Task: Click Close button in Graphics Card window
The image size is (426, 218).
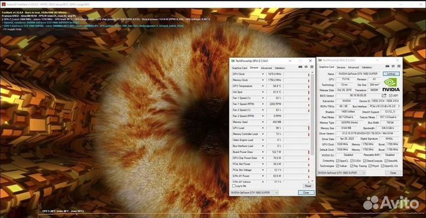Action: [x=393, y=173]
